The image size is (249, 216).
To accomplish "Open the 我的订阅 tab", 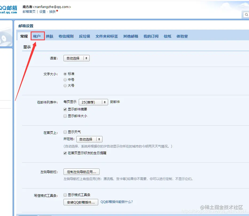I will [x=151, y=36].
